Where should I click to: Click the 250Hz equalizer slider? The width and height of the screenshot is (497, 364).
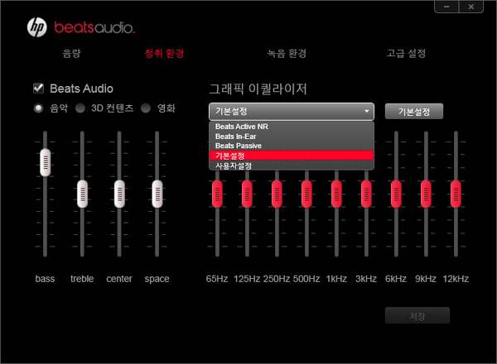[277, 194]
